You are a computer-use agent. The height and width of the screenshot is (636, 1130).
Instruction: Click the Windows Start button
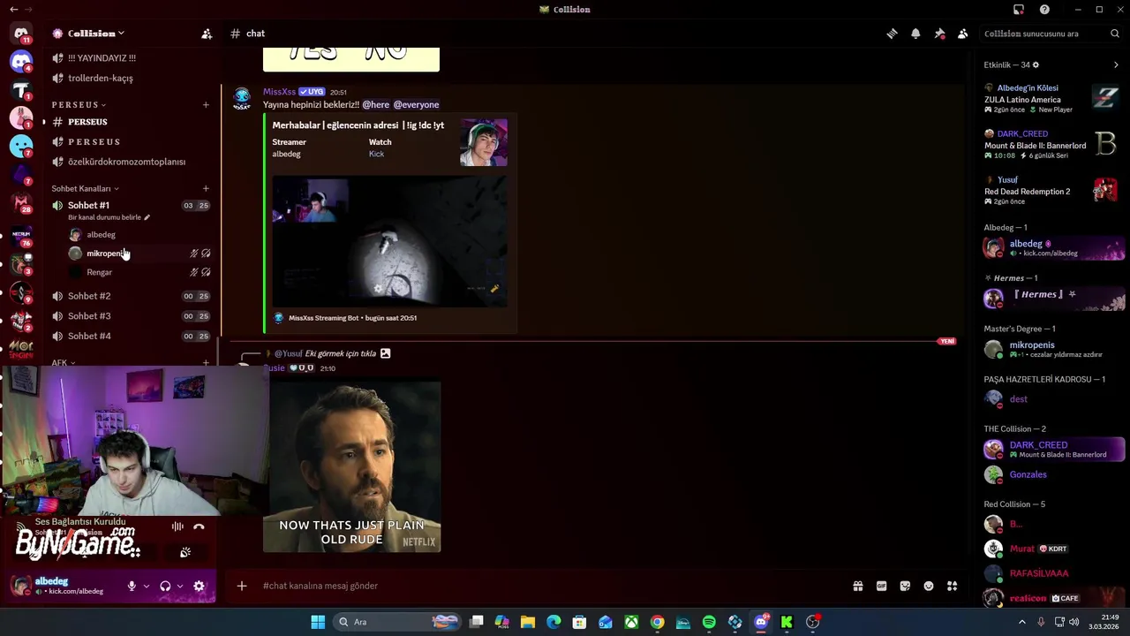click(x=318, y=622)
